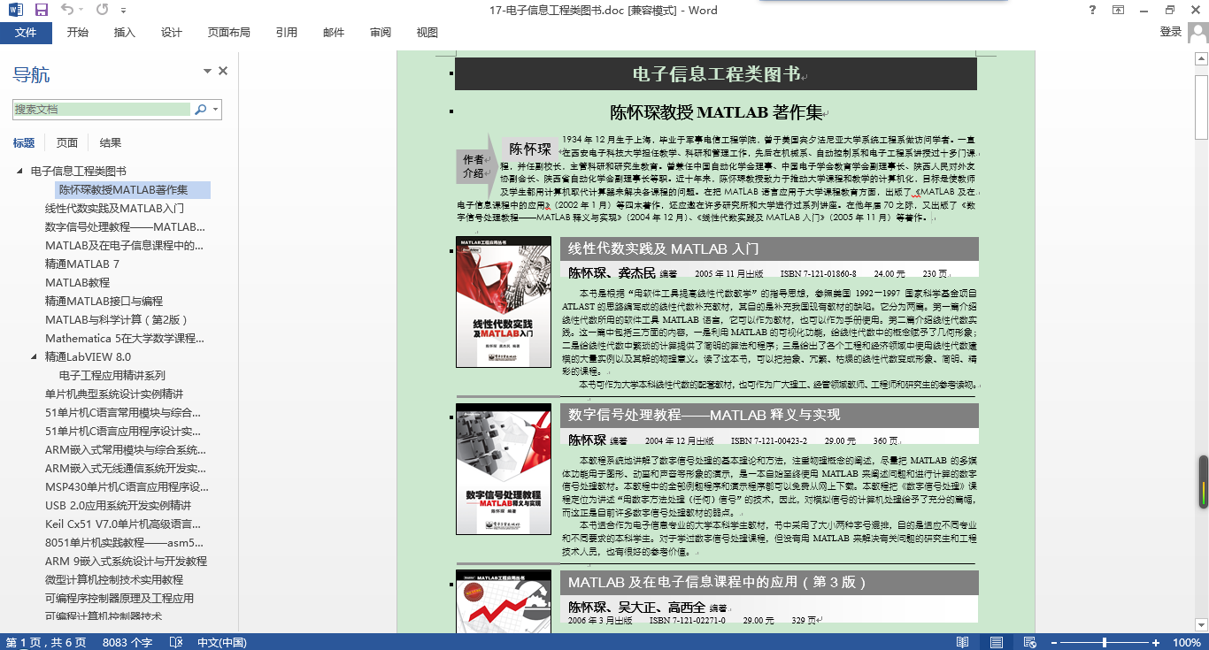
Task: Select the 标题 tab in navigation pane
Action: (x=24, y=142)
